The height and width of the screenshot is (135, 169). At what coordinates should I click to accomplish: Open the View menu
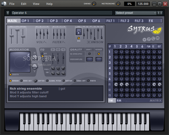pyautogui.click(x=36, y=4)
